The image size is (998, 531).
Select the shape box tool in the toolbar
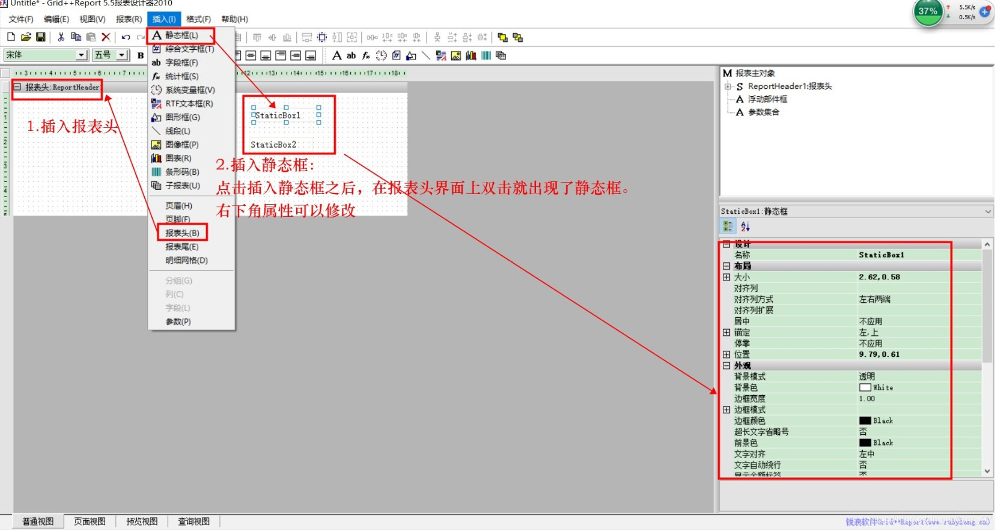click(411, 55)
